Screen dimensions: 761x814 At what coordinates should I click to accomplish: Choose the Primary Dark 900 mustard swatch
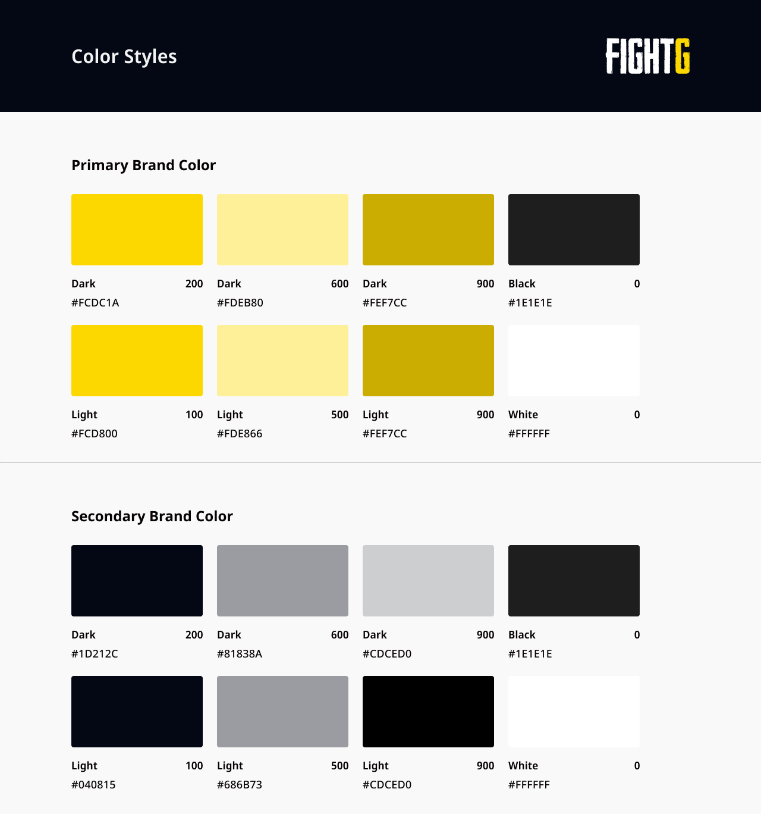[428, 230]
